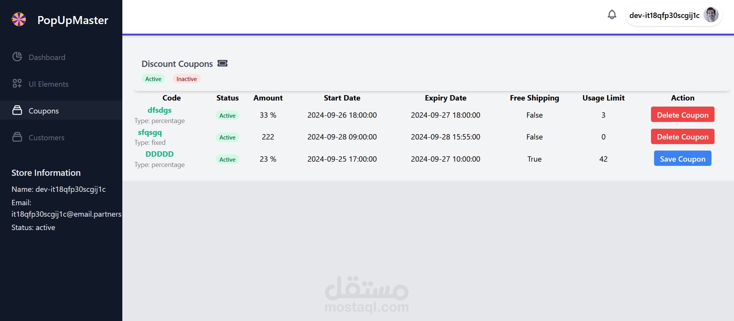This screenshot has width=734, height=321.
Task: Click the store email address text
Action: click(x=67, y=214)
